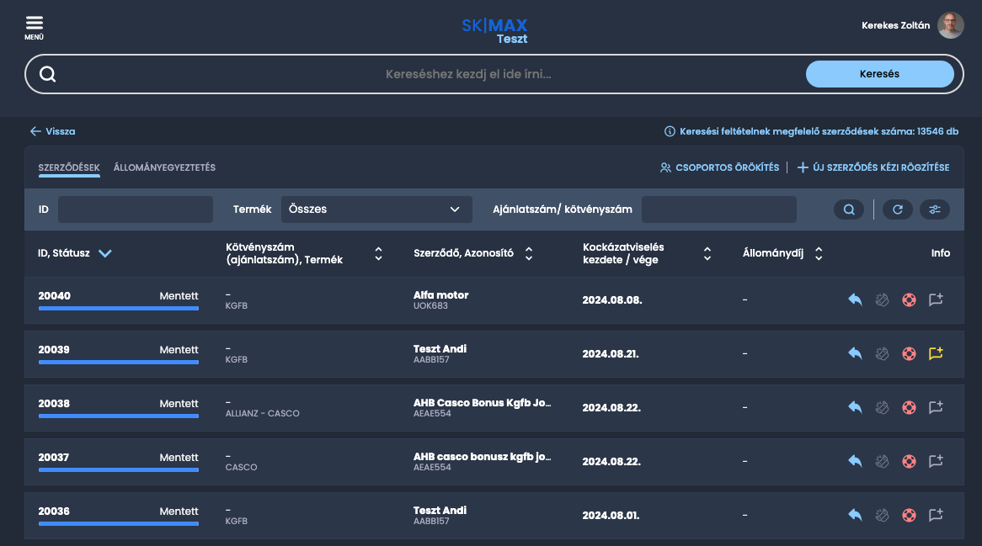Click the Ajánlatszám/kötvényszám input field
982x546 pixels.
718,209
